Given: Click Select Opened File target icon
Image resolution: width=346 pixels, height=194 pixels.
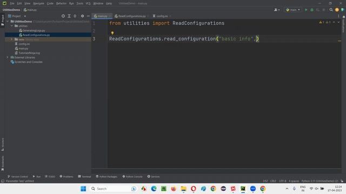Looking at the screenshot, I should pos(63,16).
